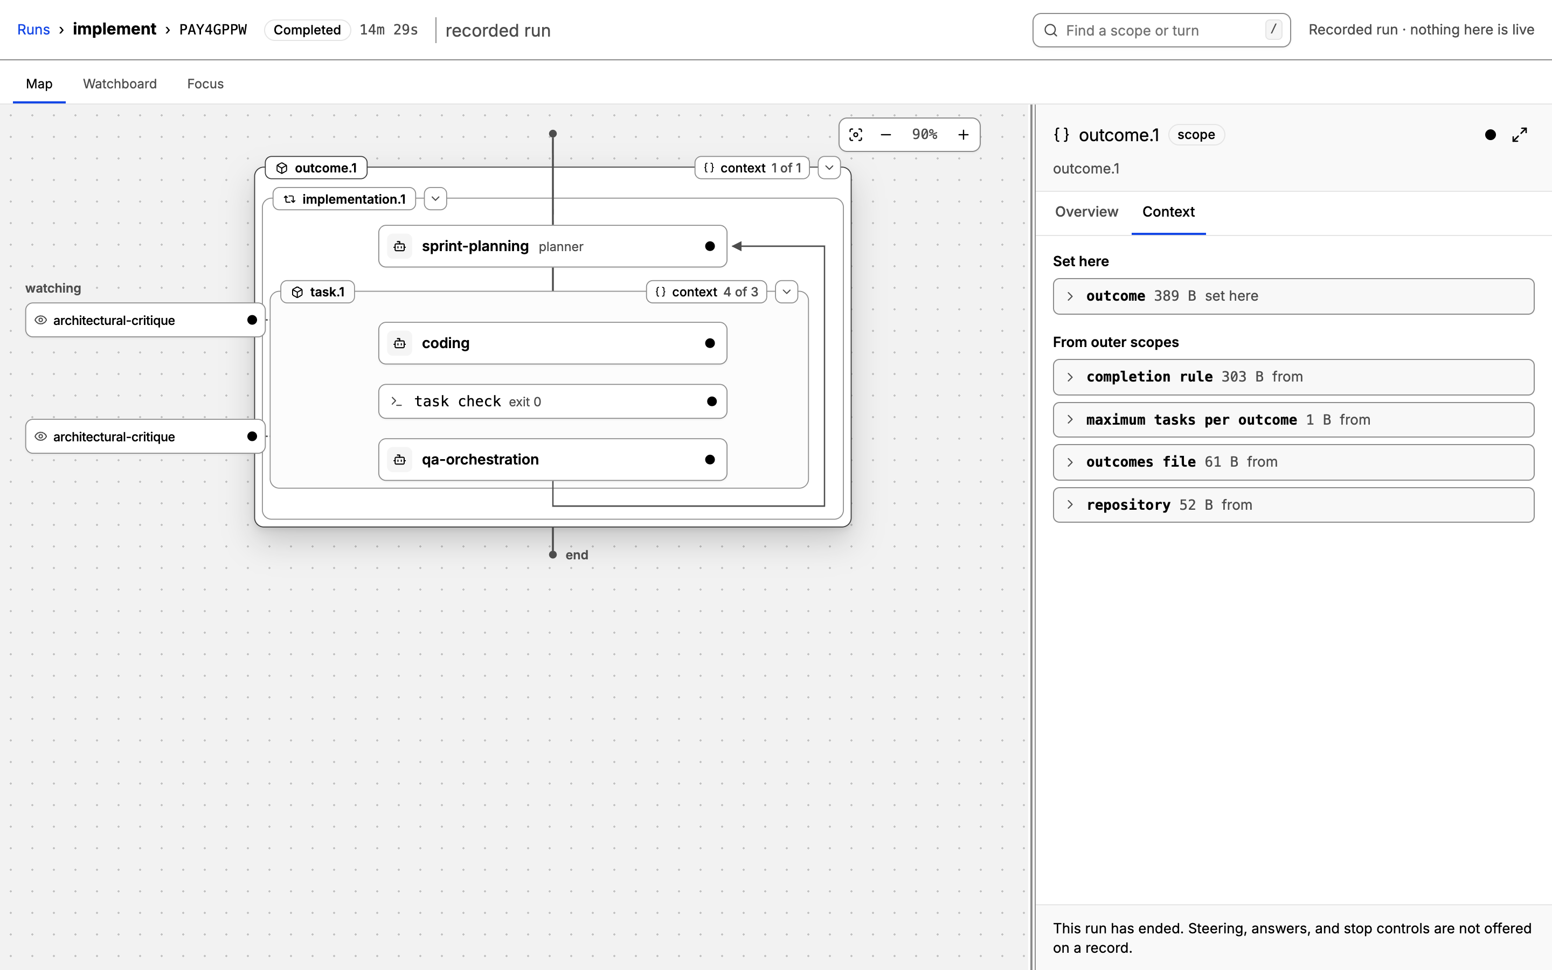
Task: Go back to Runs via the breadcrumb link
Action: point(33,30)
